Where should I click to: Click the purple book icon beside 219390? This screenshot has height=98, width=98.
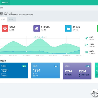[x=36, y=28]
